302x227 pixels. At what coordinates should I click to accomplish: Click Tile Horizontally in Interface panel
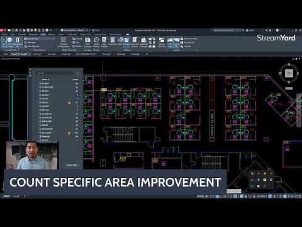click(189, 38)
